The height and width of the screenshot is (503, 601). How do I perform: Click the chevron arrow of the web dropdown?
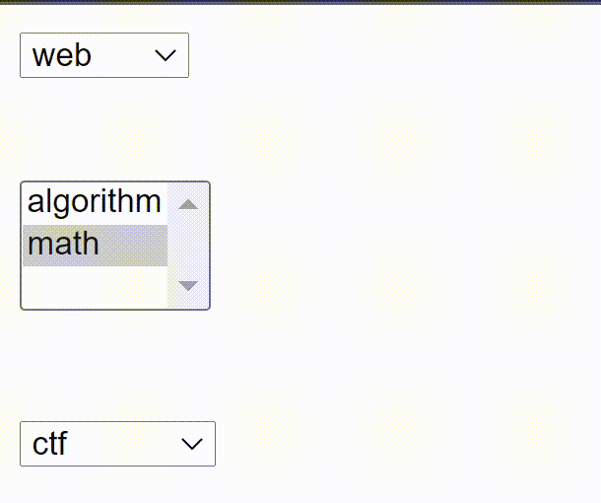pyautogui.click(x=165, y=55)
